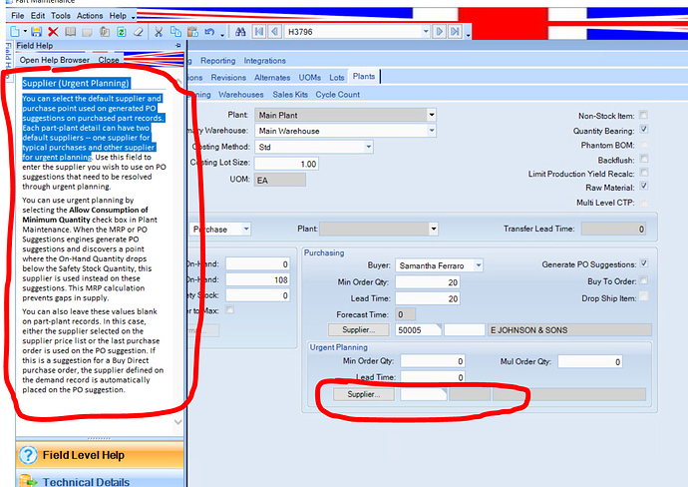Open the Edit menu
Screen dimensions: 688x487
click(x=38, y=16)
